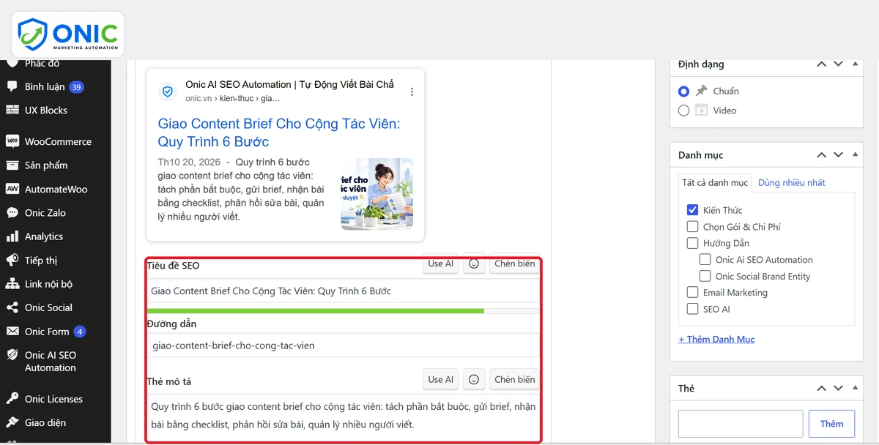Check the Email Marketing category
This screenshot has width=879, height=445.
click(692, 292)
